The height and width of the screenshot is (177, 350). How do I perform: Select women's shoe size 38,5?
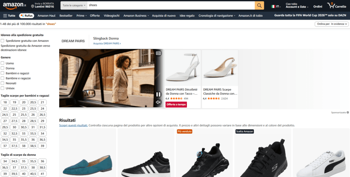[42, 167]
